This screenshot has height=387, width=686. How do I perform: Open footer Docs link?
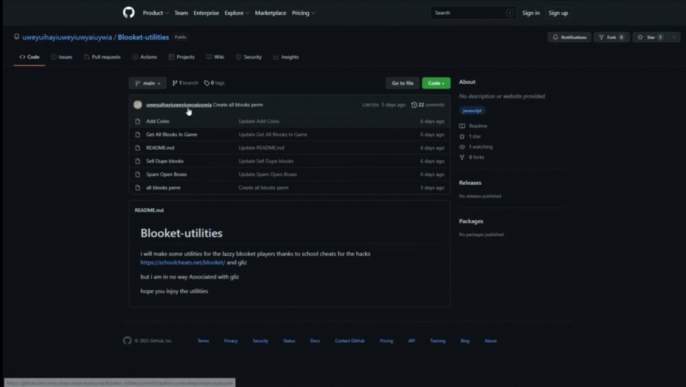click(x=315, y=341)
